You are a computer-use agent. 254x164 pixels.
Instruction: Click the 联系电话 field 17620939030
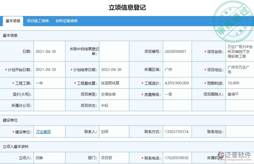(x=178, y=158)
